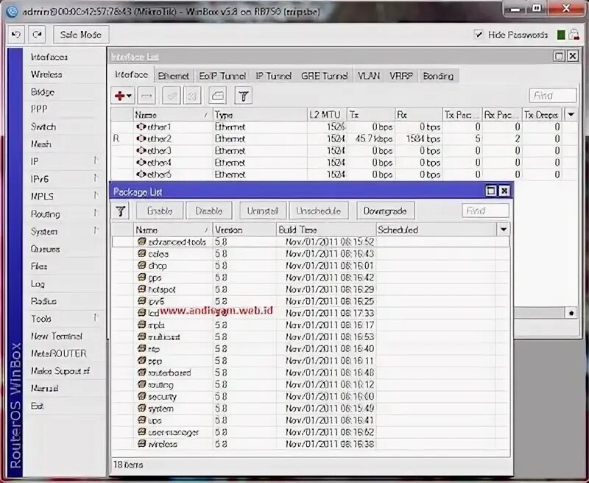Select the ether3 interface row
The image size is (589, 483).
(344, 151)
